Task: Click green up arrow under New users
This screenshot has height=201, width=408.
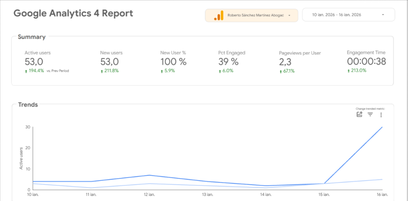Action: 102,71
